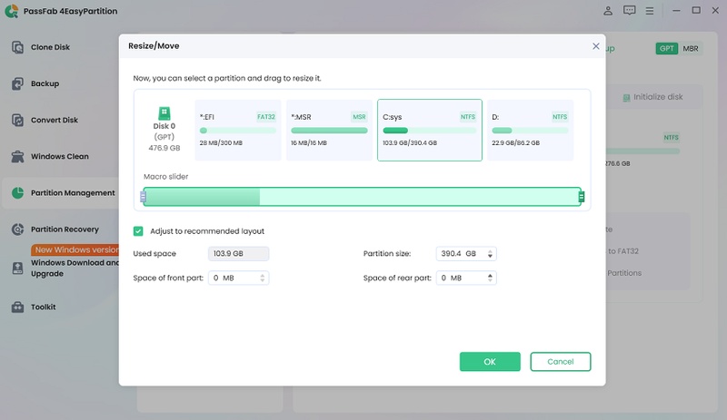Click the Initialize disk icon in background
This screenshot has height=420, width=727.
(x=626, y=98)
